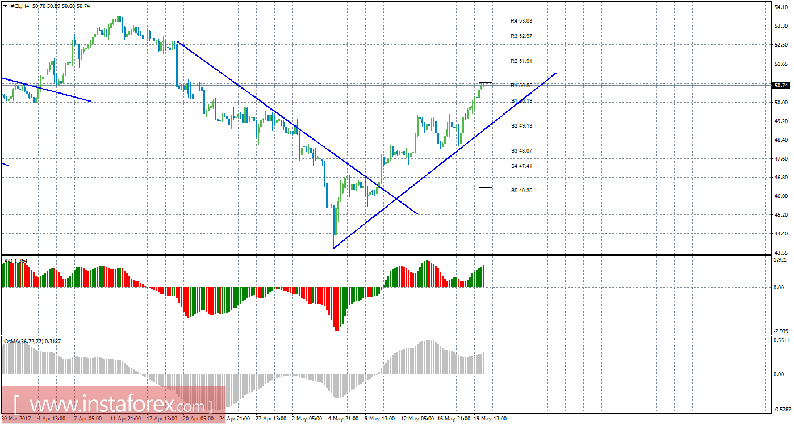Select the S2 49.13 support label
This screenshot has width=794, height=425.
tap(521, 126)
